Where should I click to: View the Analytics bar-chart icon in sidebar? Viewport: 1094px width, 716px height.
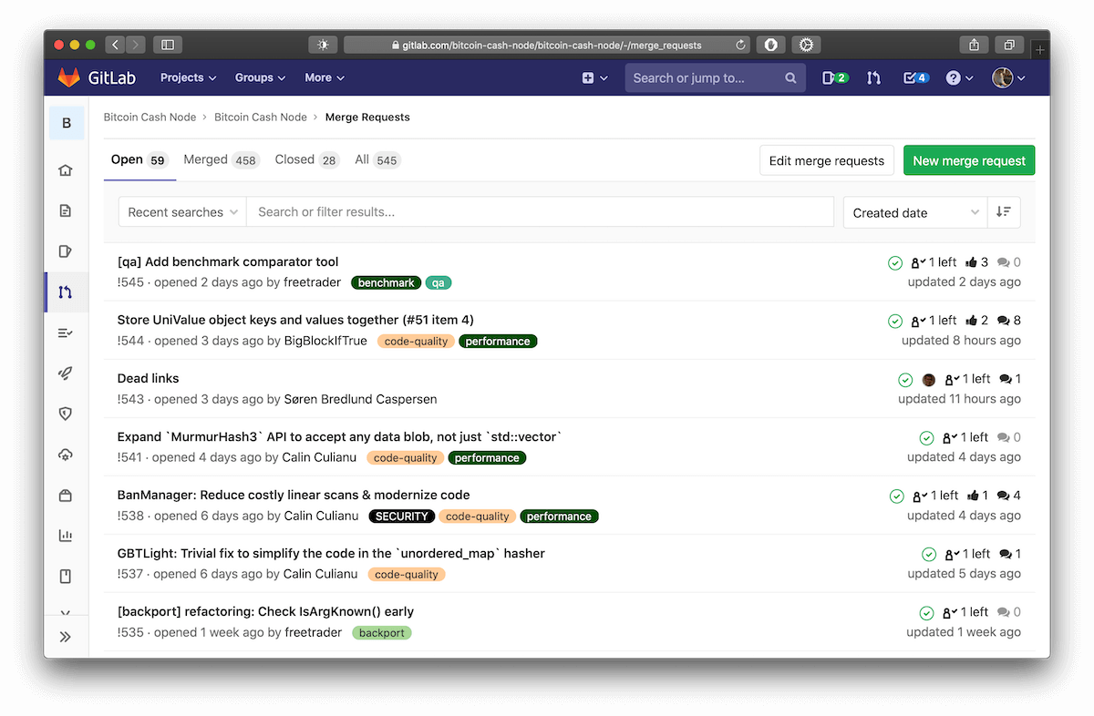[65, 536]
